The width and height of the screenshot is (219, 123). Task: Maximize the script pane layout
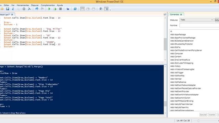pos(93,9)
